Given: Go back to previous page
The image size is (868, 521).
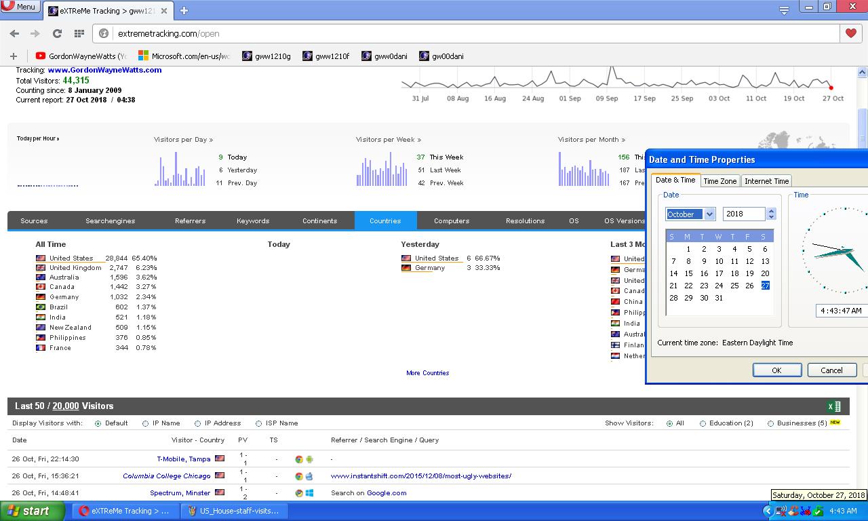Looking at the screenshot, I should 14,33.
